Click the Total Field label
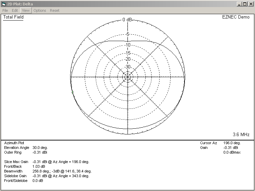This screenshot has height=191, width=255. pyautogui.click(x=13, y=17)
